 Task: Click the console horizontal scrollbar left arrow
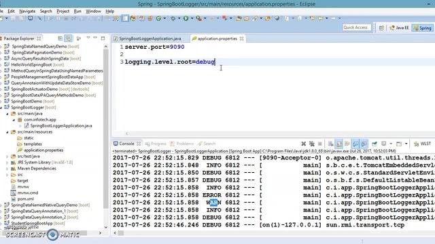[115, 233]
